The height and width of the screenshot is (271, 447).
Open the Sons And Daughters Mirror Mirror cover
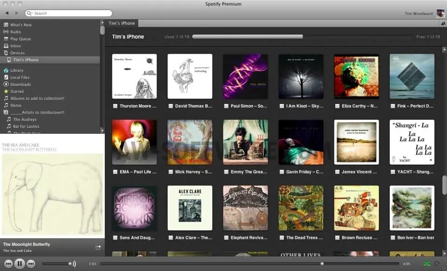[134, 208]
